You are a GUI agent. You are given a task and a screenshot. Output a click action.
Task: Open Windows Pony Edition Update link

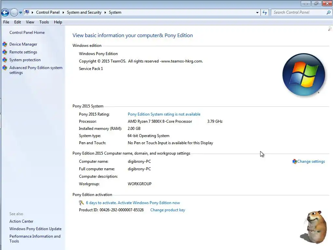[35, 229]
